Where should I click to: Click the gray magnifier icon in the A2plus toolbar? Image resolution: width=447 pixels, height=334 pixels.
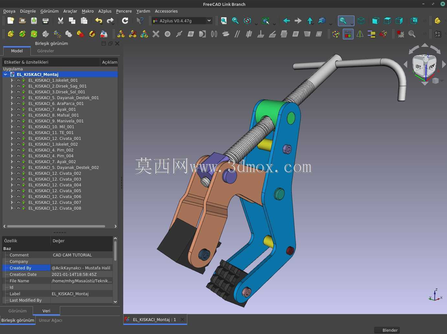(412, 34)
